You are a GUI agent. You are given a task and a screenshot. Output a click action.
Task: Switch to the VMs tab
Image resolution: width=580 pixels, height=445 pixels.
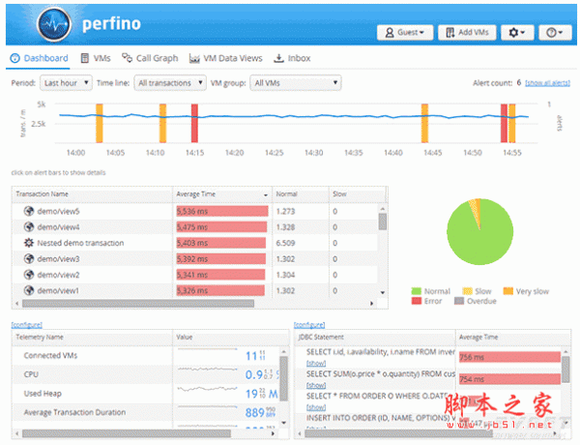(96, 58)
